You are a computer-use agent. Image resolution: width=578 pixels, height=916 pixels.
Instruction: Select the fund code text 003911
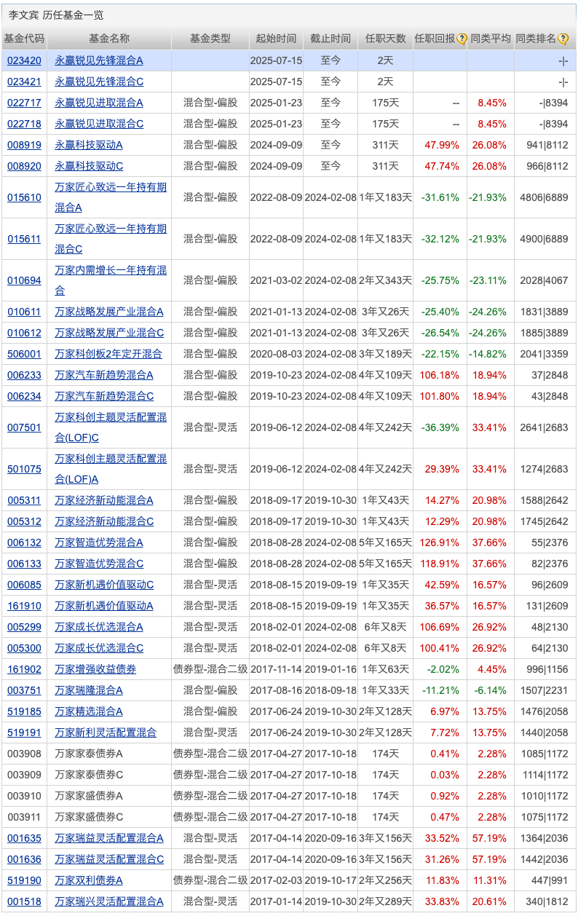(24, 817)
